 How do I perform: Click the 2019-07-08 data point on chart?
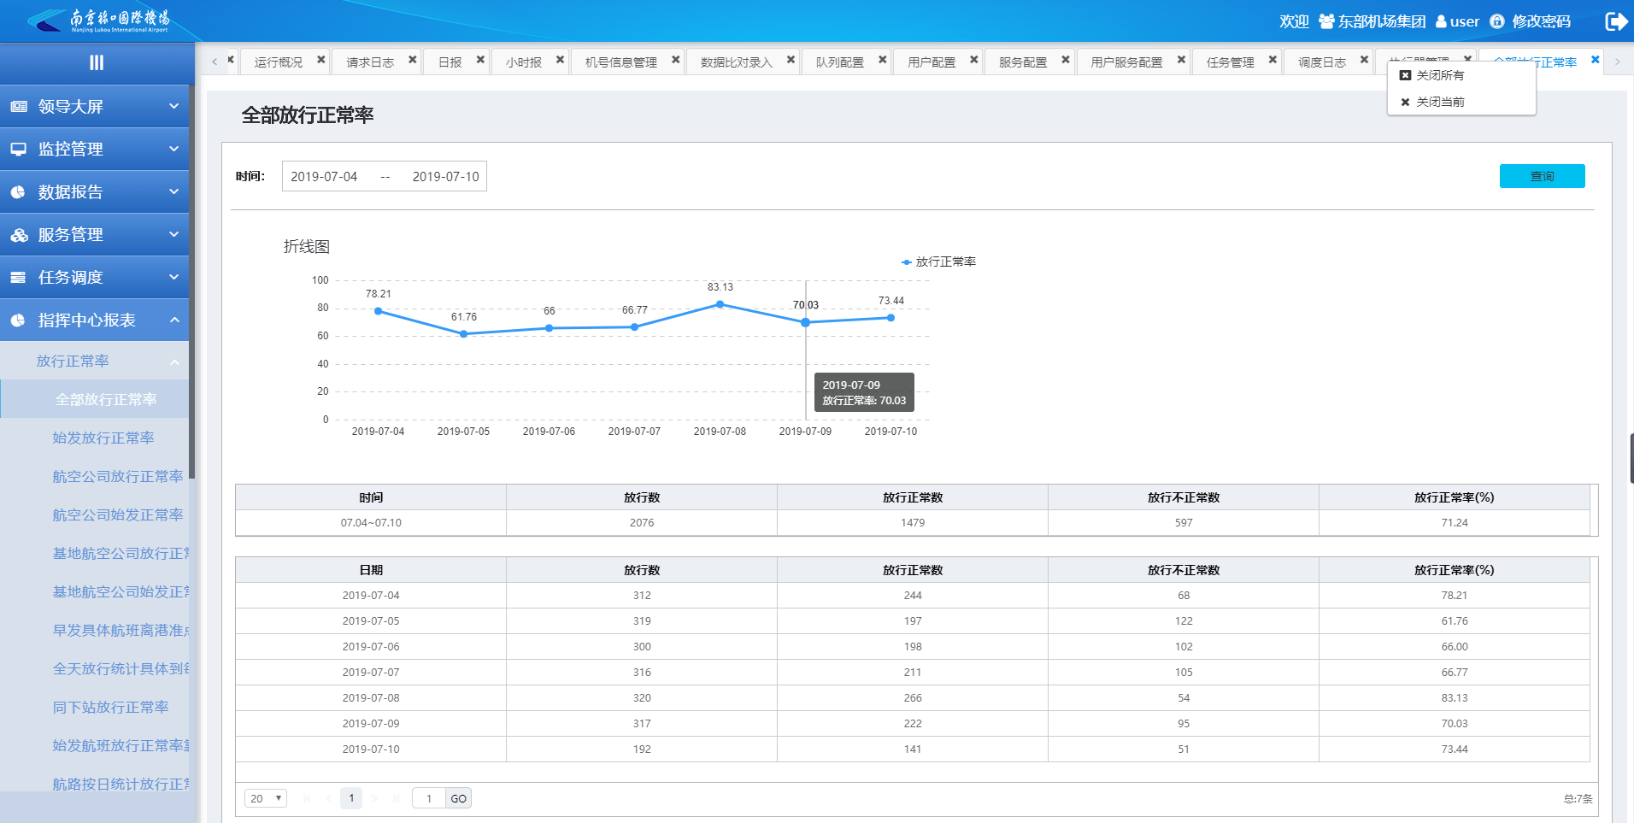720,304
